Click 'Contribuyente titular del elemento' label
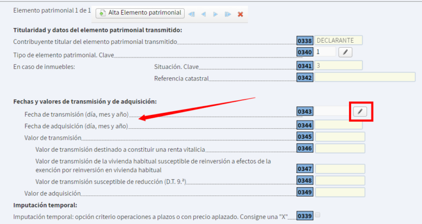 (x=95, y=42)
